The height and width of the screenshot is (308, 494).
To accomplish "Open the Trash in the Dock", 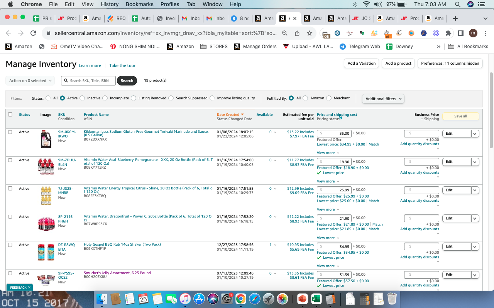I will pos(392,298).
